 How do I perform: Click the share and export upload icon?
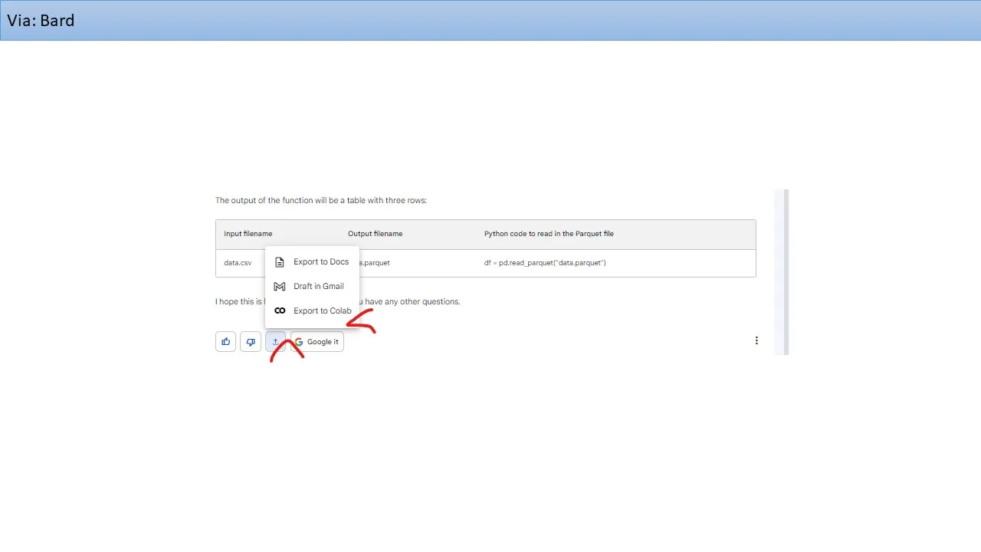(x=275, y=342)
